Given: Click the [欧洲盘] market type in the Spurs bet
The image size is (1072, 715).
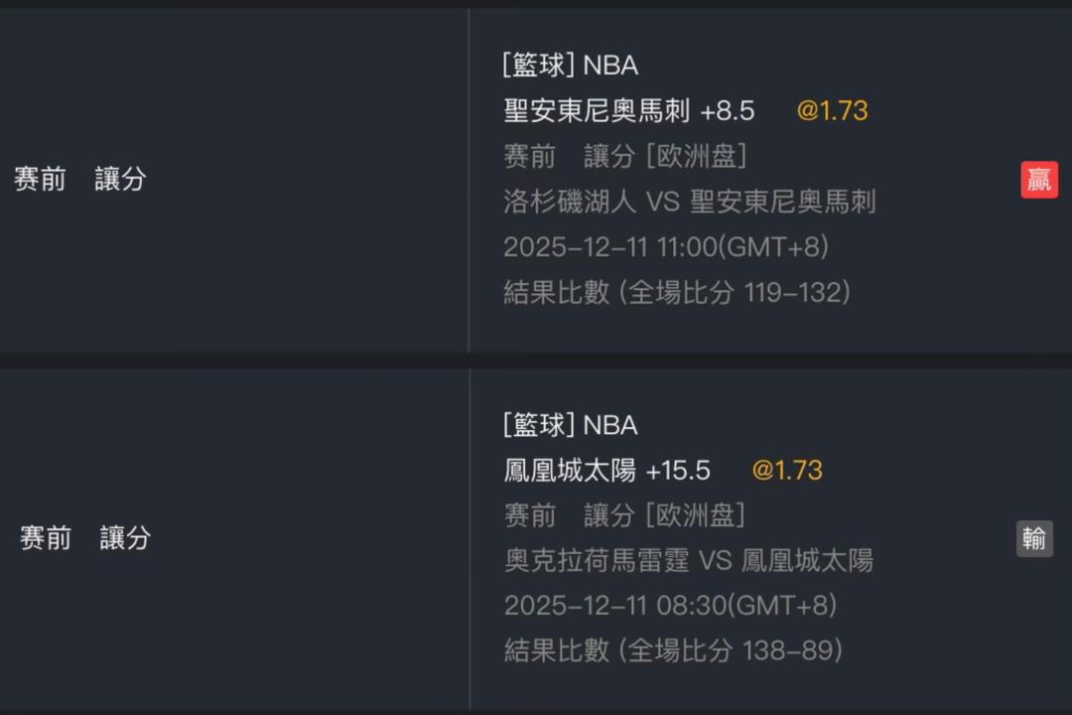Looking at the screenshot, I should coord(695,157).
